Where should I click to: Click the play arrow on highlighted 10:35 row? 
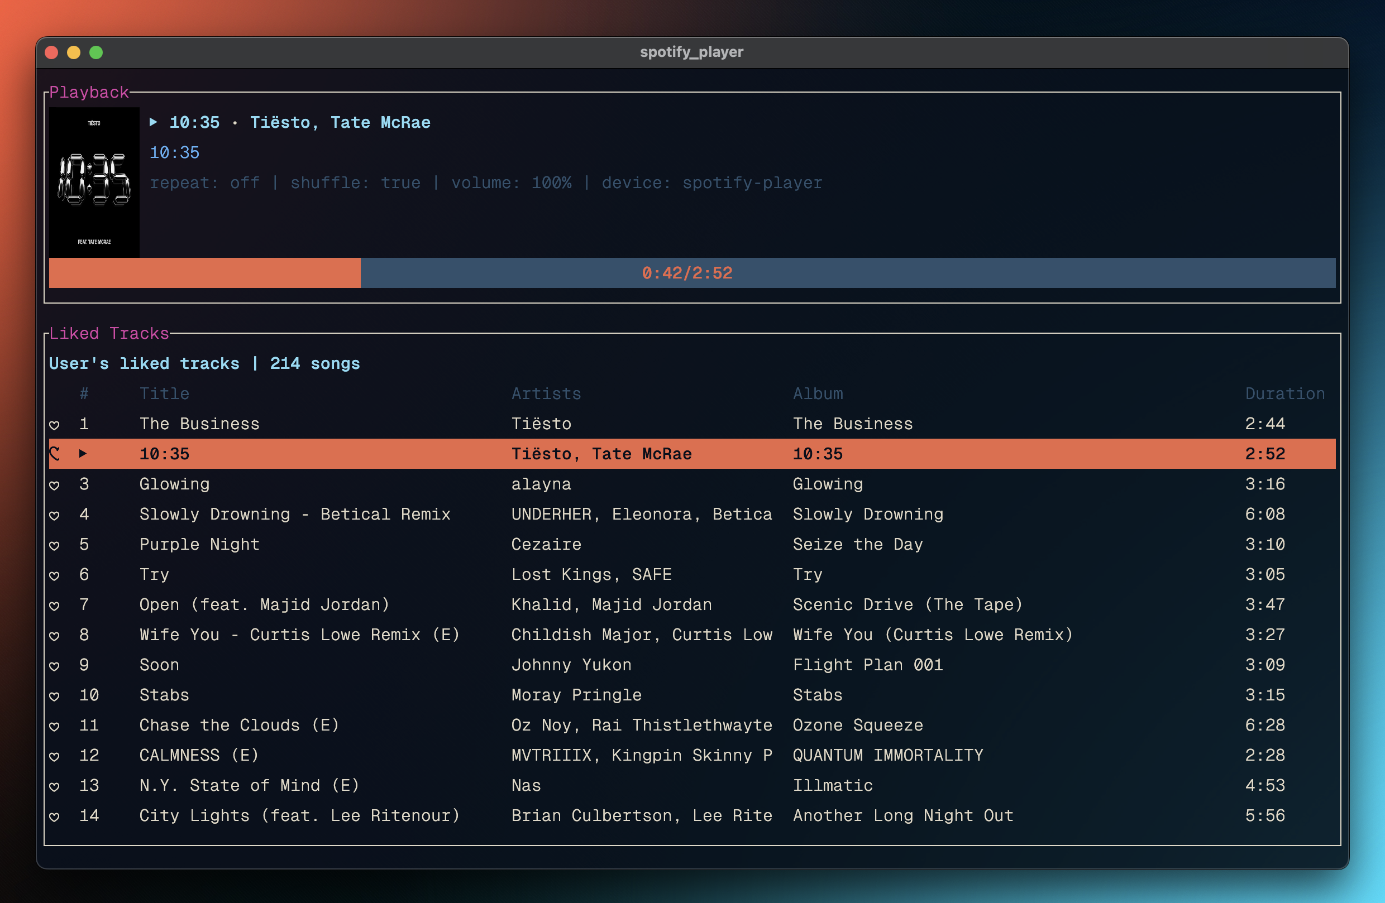[x=83, y=454]
